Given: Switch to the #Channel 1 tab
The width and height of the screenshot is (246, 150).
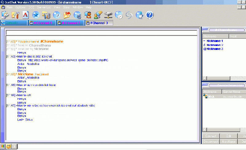Looking at the screenshot, I should point(42,23).
